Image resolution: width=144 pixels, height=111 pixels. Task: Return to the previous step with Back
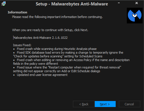tap(84, 104)
